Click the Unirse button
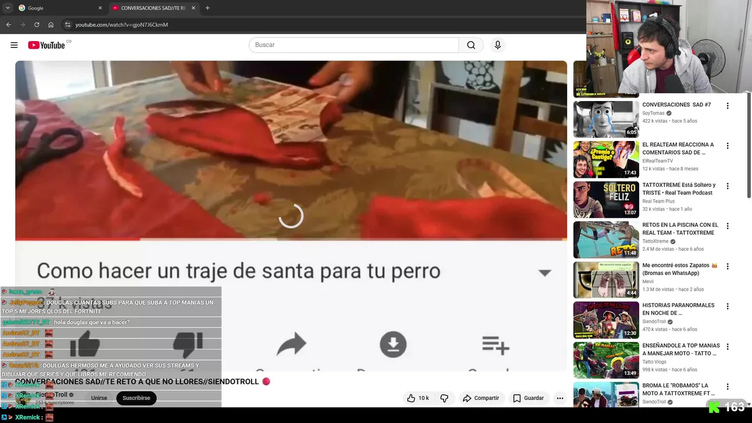The height and width of the screenshot is (423, 752). coord(99,398)
